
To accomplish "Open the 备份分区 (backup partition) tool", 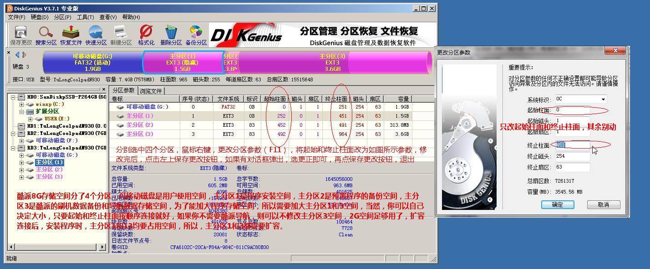I will click(196, 35).
